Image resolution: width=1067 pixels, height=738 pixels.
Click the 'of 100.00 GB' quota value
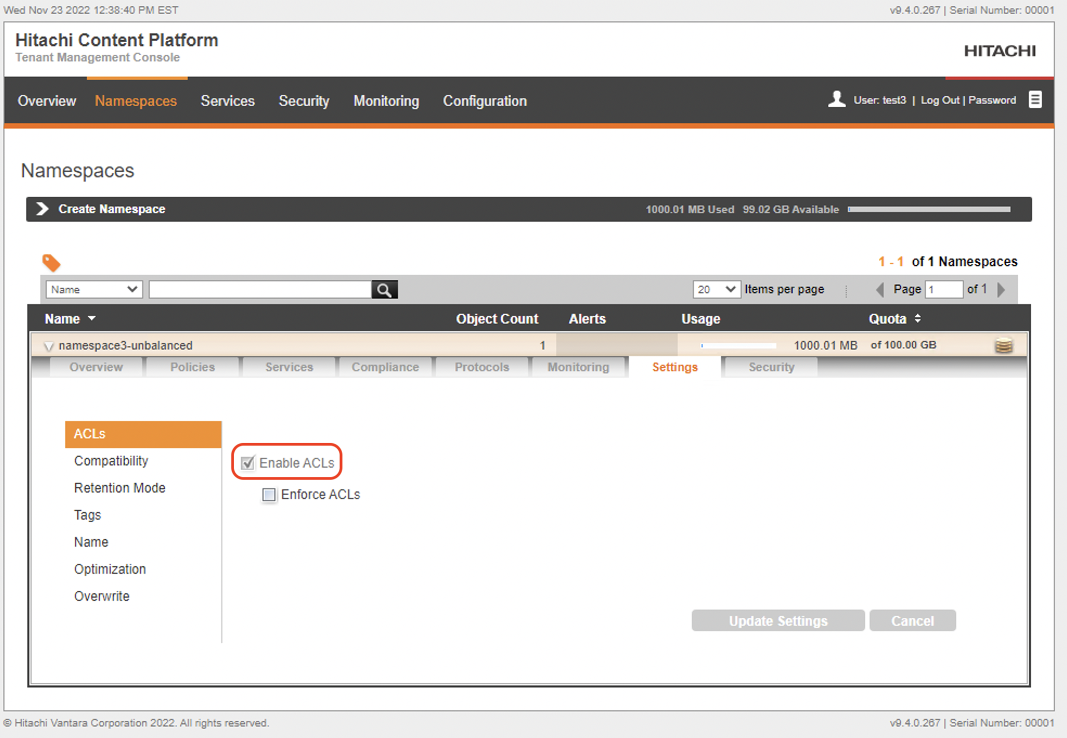tap(903, 345)
